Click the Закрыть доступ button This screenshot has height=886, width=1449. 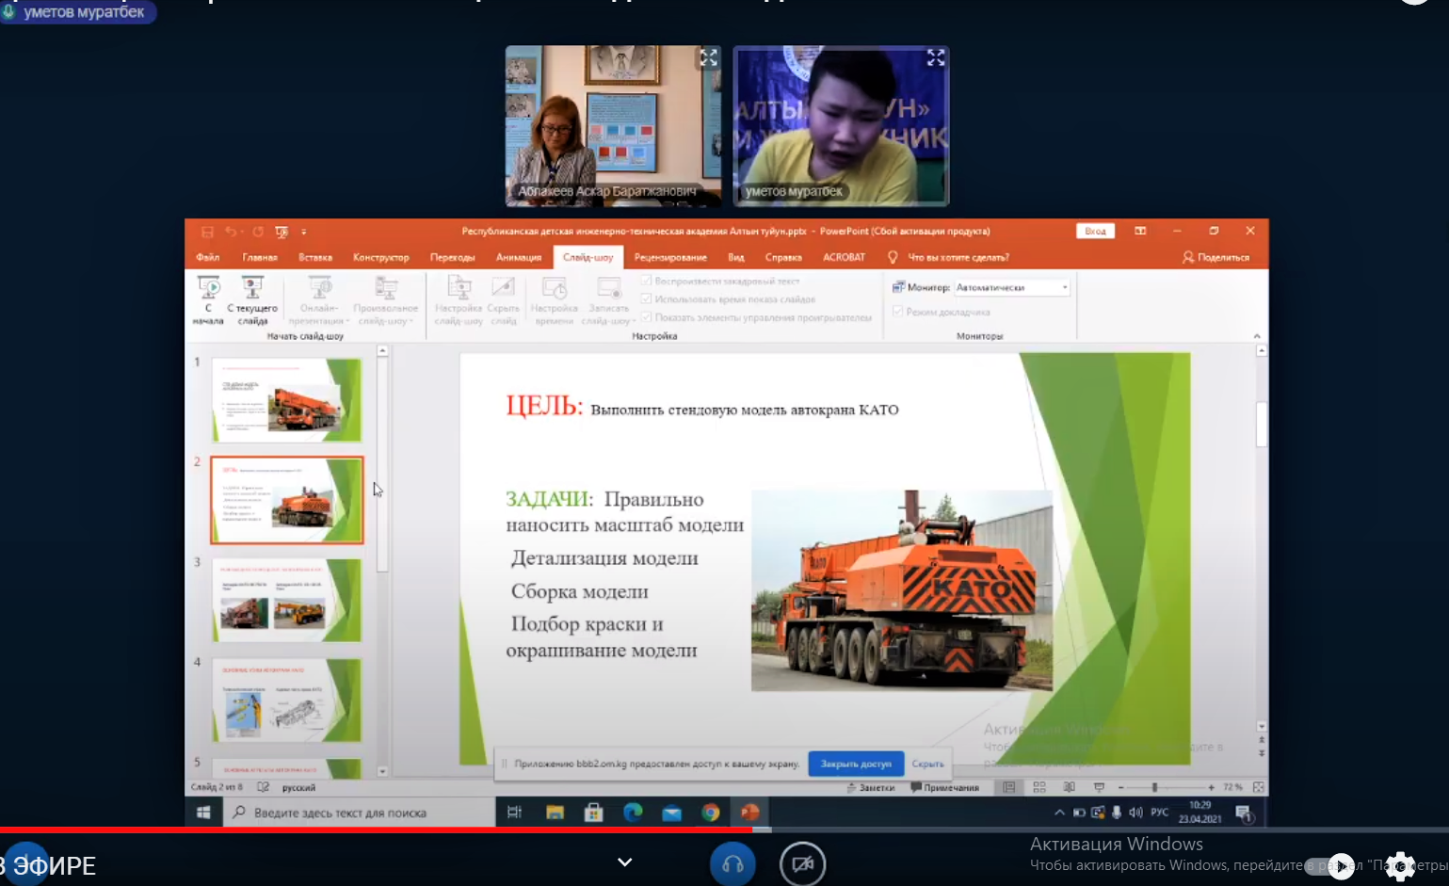click(855, 764)
